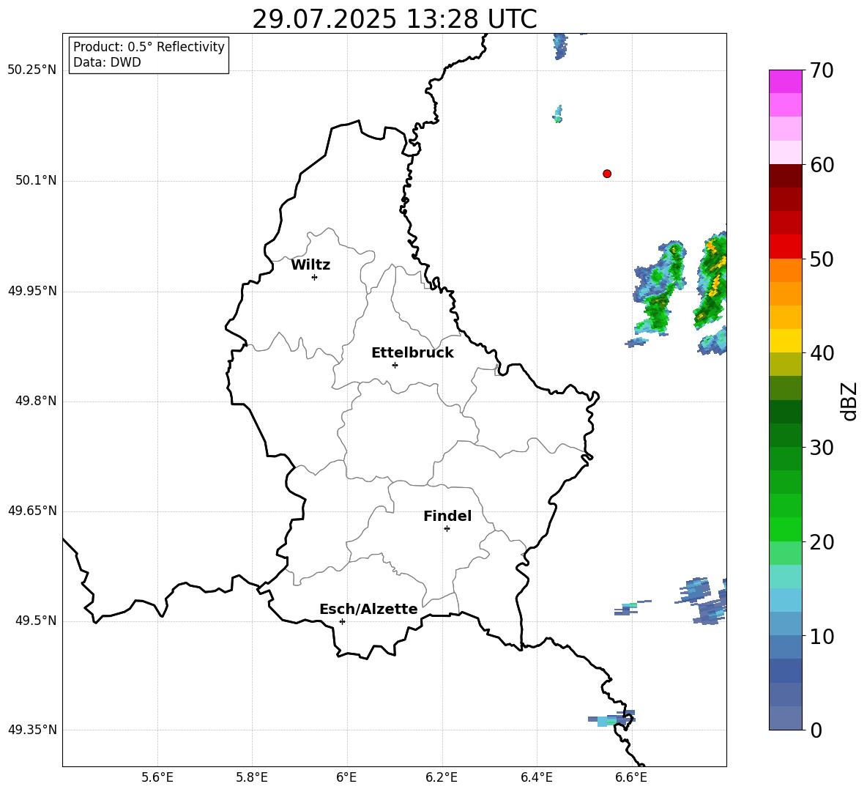Click the 6.6°E longitude label
The height and width of the screenshot is (792, 867).
(631, 777)
